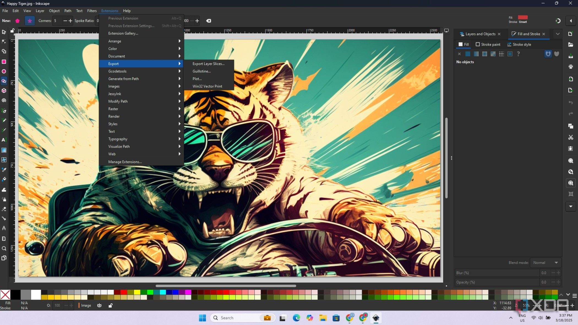This screenshot has height=325, width=578.
Task: Toggle the nonzero heart fill rule
Action: pos(557,54)
